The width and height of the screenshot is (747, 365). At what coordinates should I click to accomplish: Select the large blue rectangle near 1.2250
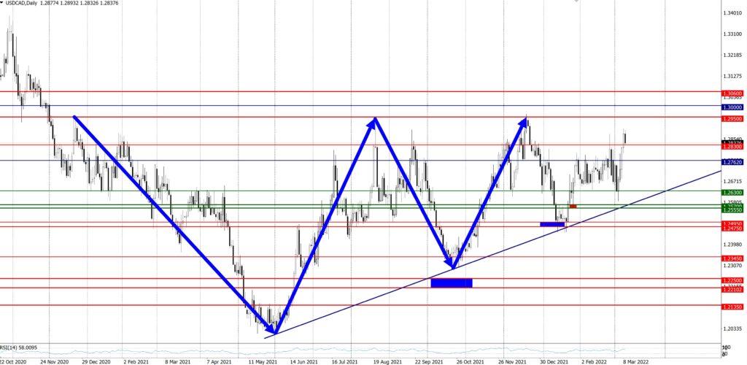(x=452, y=283)
